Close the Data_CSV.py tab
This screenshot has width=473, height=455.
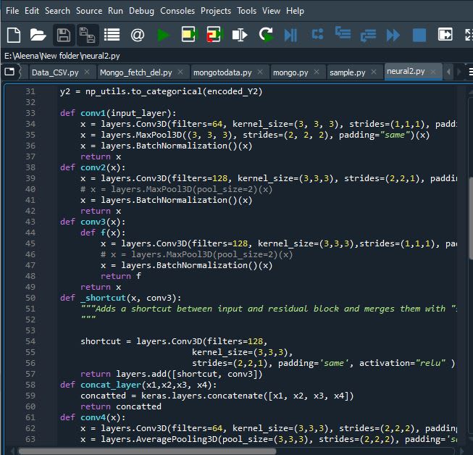(x=87, y=72)
